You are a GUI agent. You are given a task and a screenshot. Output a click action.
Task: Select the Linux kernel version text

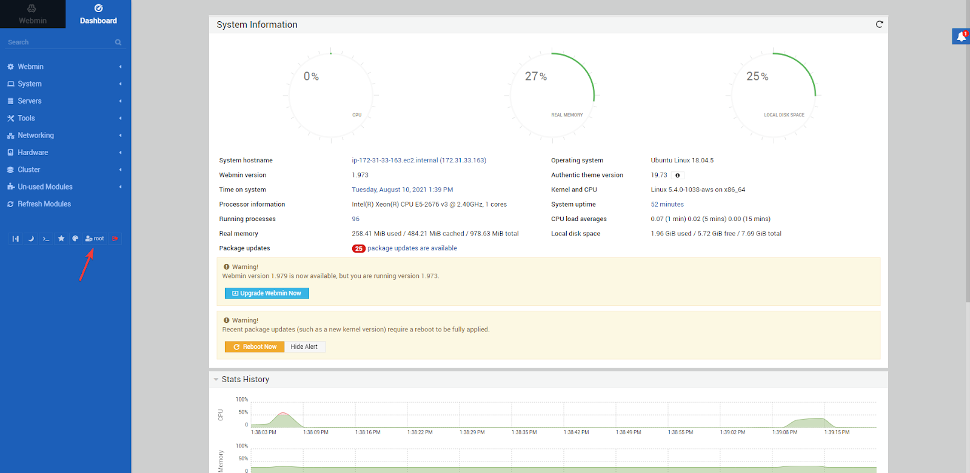[x=698, y=190]
